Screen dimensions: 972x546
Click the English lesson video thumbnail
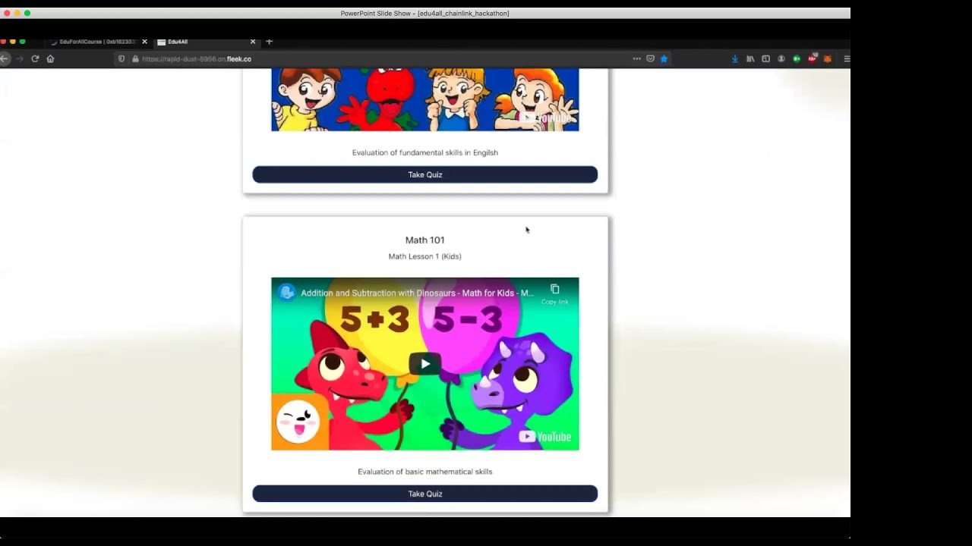point(425,99)
